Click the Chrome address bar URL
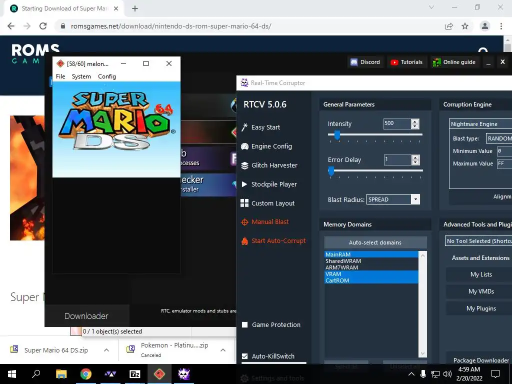512x384 pixels. 171,26
